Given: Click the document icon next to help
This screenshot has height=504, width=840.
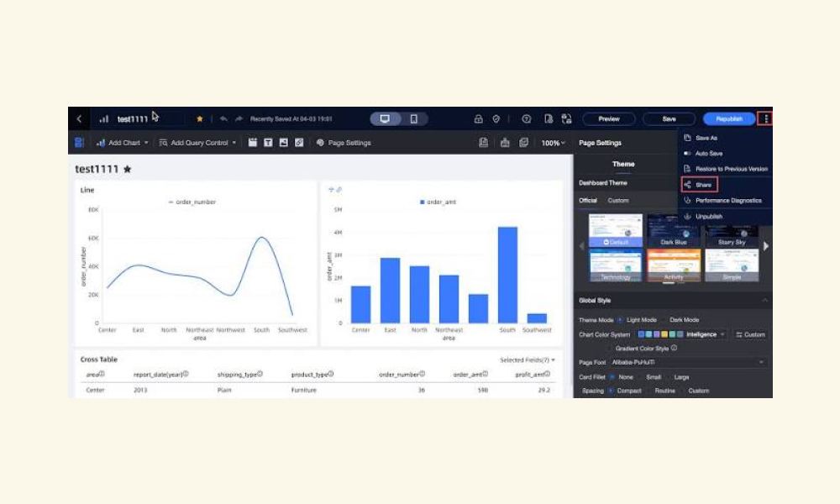Looking at the screenshot, I should pyautogui.click(x=549, y=119).
